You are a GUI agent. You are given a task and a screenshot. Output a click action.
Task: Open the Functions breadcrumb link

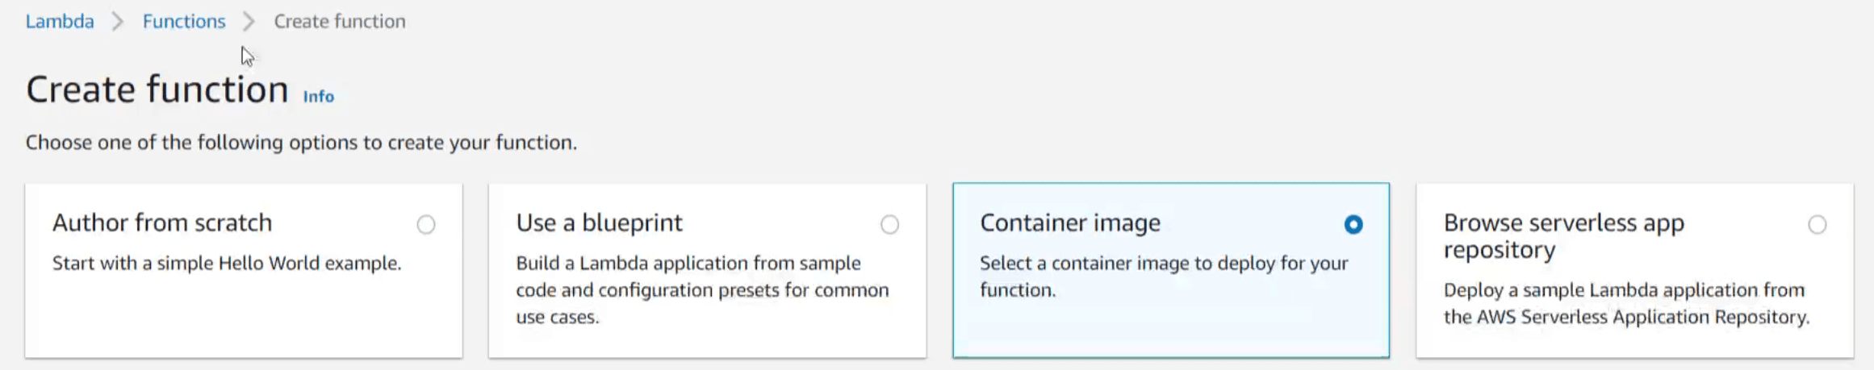[x=184, y=22]
